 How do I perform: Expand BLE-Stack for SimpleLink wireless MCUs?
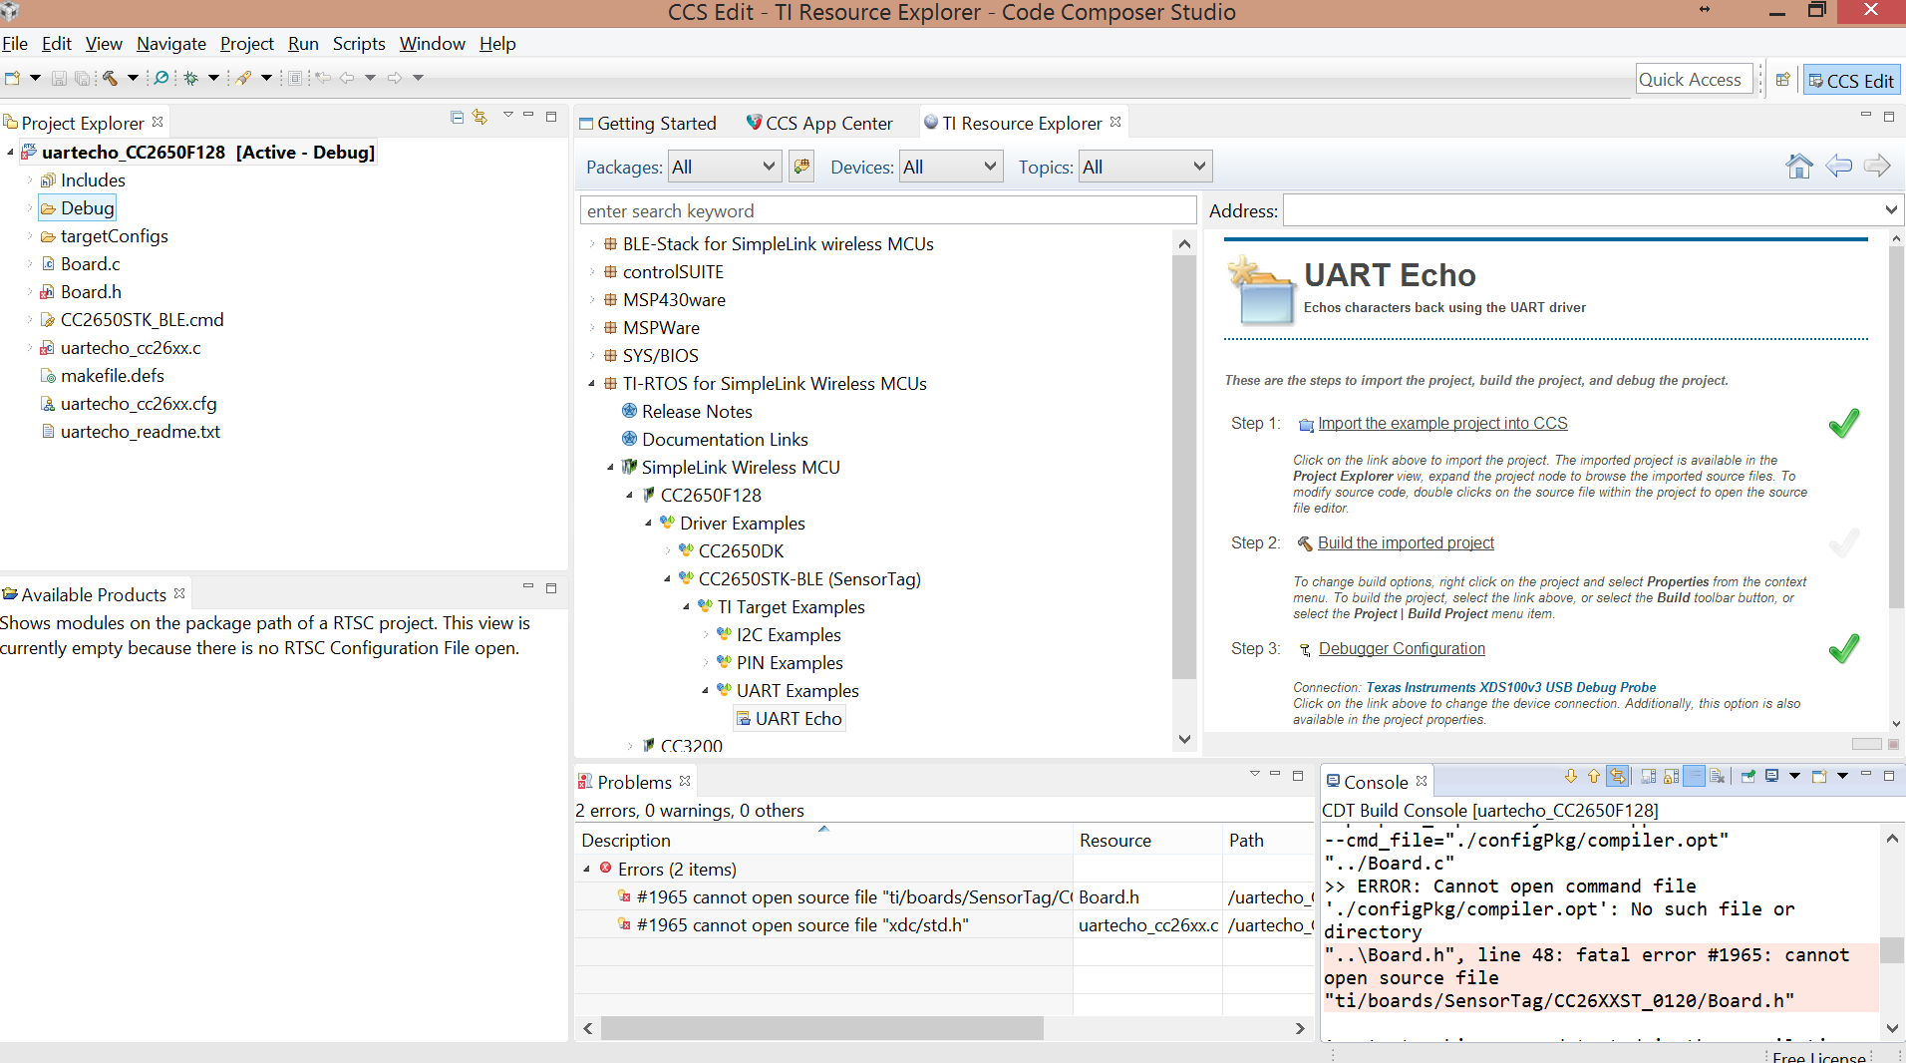(591, 244)
